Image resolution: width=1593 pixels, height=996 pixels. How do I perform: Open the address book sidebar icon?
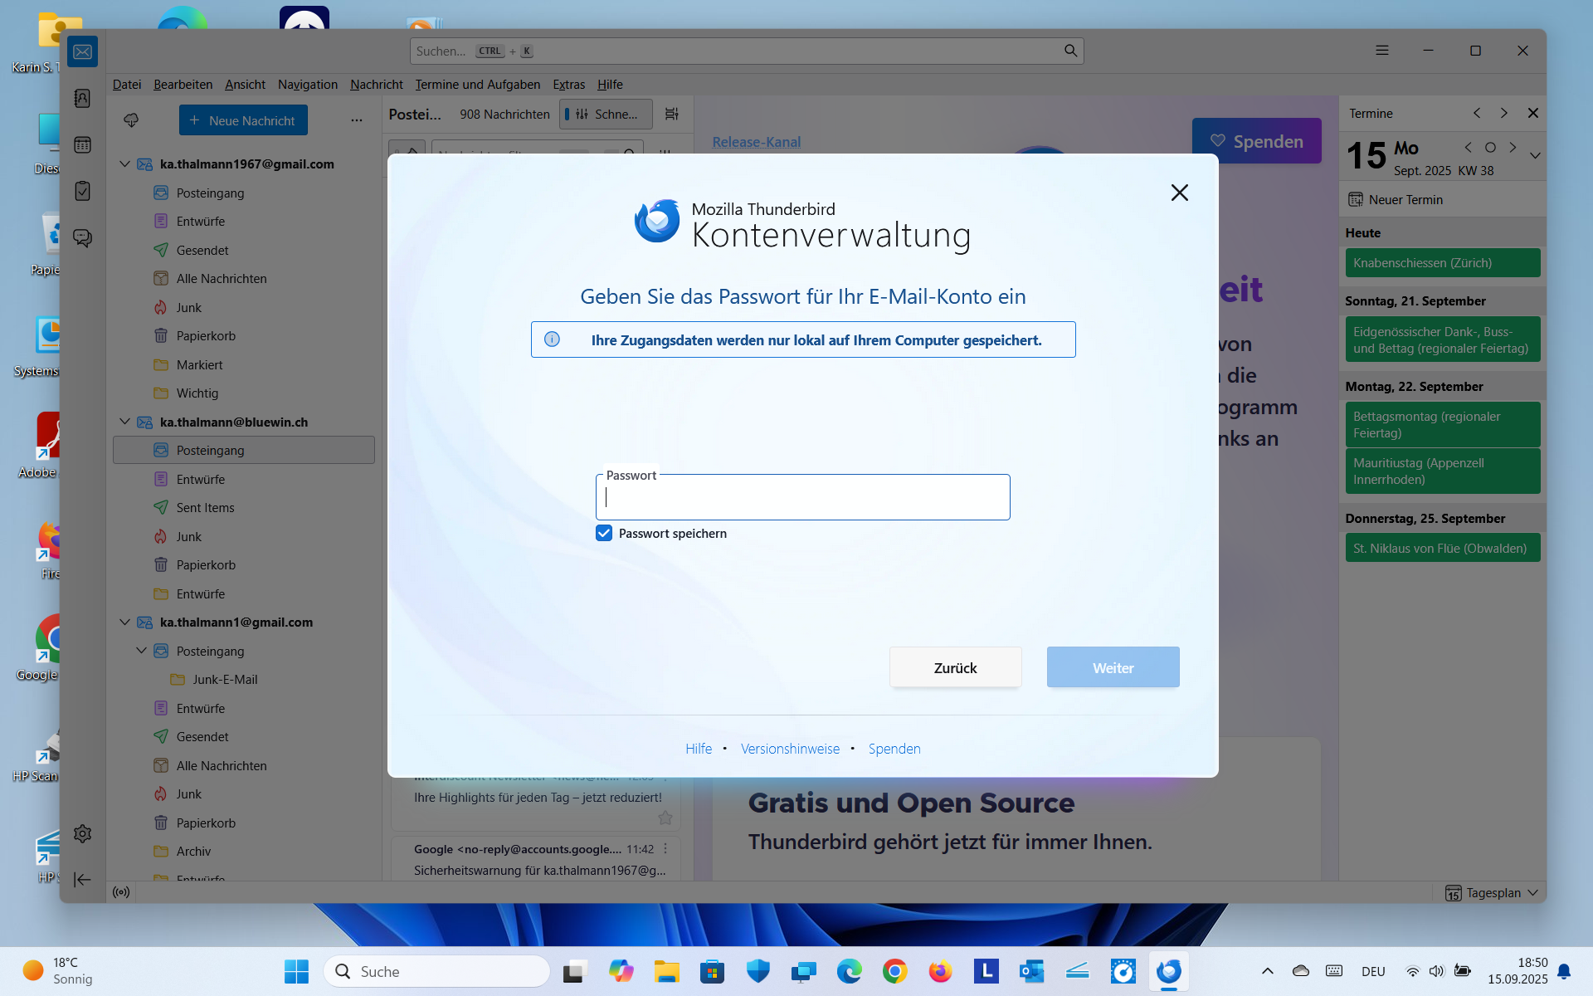click(x=82, y=99)
